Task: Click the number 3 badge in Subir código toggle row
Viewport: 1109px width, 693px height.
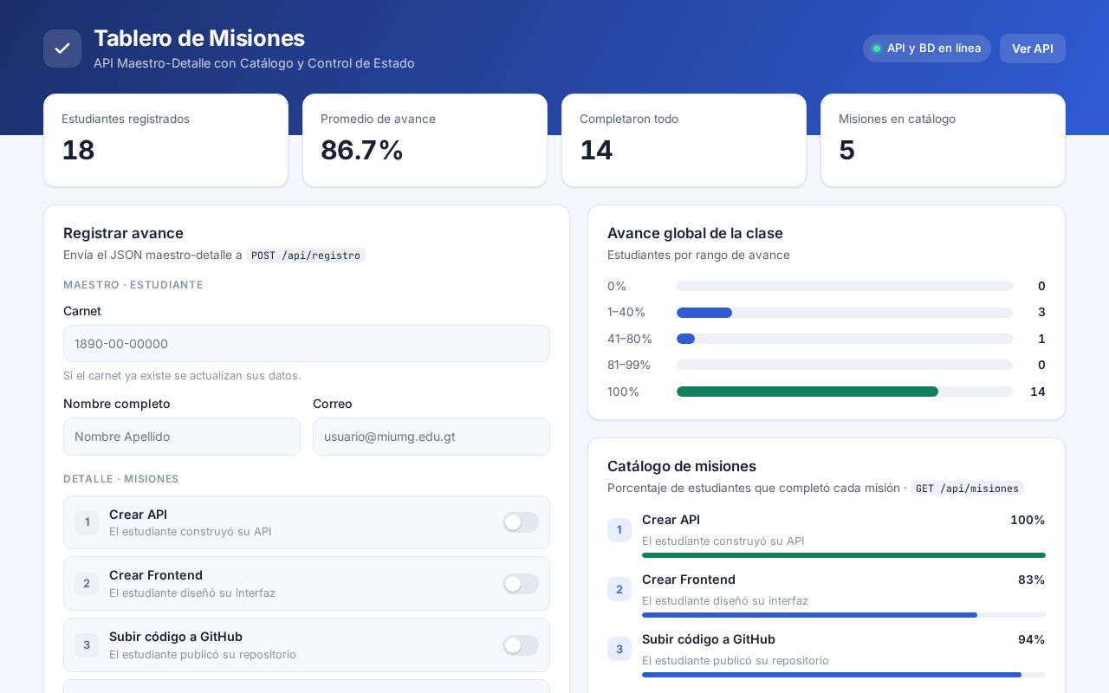Action: 87,645
